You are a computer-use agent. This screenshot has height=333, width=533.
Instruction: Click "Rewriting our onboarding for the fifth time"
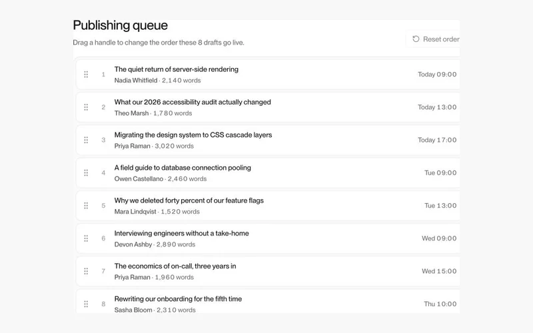pos(178,299)
